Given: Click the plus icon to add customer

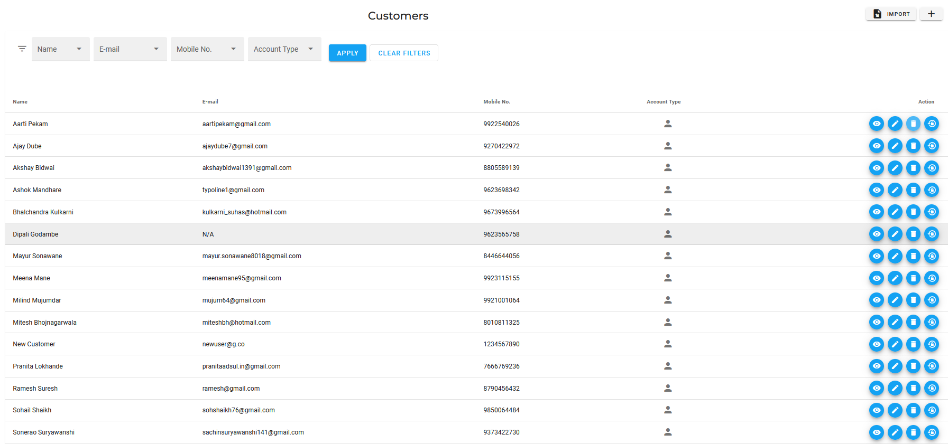Looking at the screenshot, I should (x=931, y=14).
